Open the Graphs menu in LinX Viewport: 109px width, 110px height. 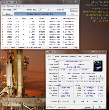click(x=18, y=6)
